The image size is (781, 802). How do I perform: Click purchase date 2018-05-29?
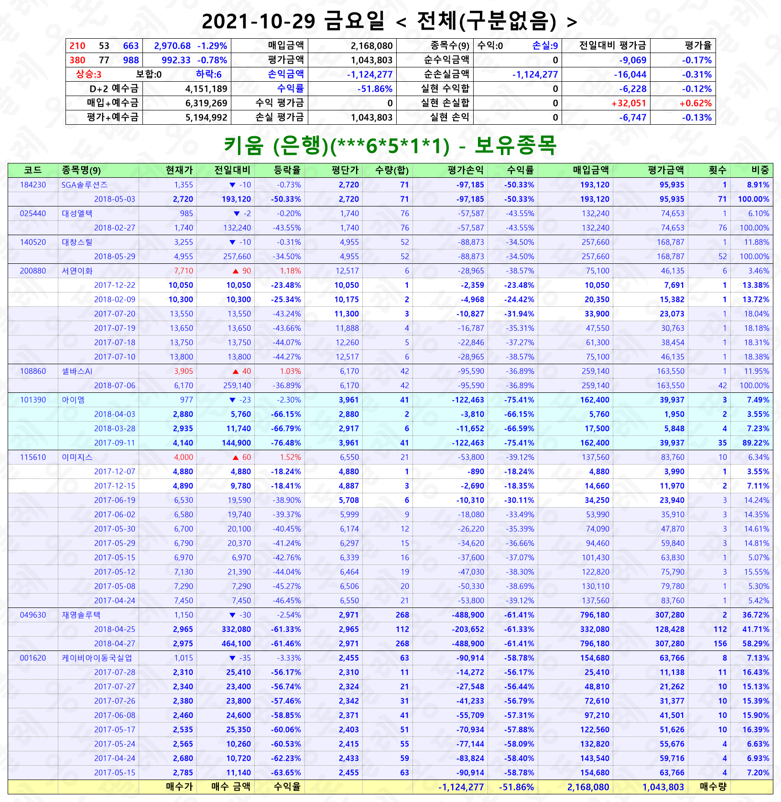[115, 256]
